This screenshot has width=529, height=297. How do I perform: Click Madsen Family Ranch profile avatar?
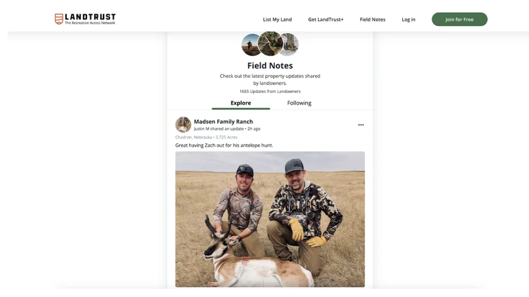(x=183, y=124)
